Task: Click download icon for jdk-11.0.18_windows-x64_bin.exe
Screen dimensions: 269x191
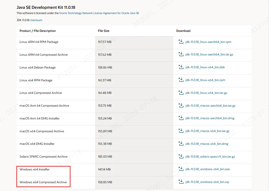Action: tap(181, 169)
